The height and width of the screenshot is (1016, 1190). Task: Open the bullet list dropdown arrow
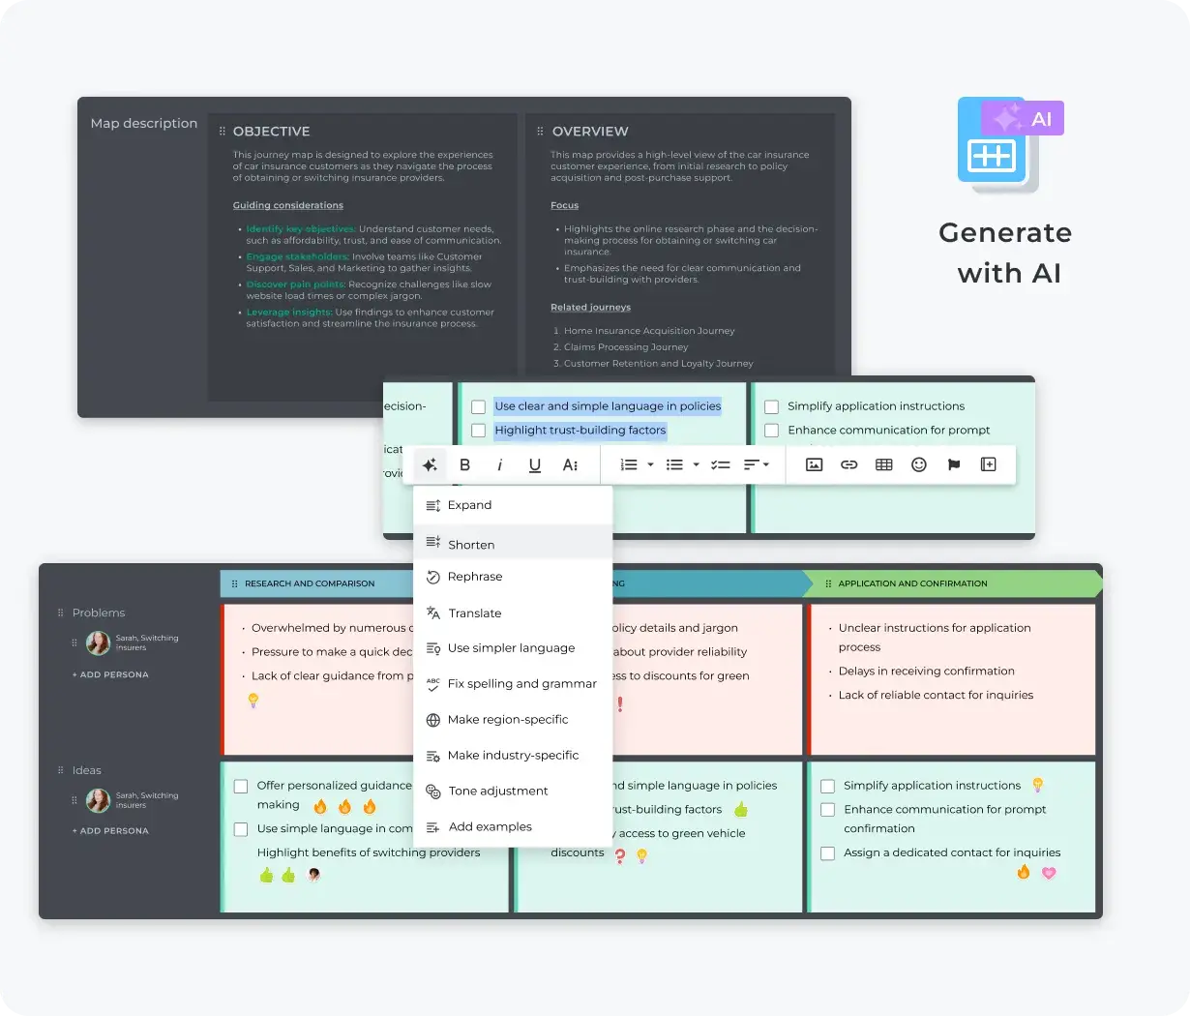click(695, 464)
